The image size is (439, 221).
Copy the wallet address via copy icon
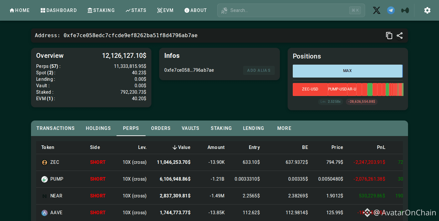(389, 36)
